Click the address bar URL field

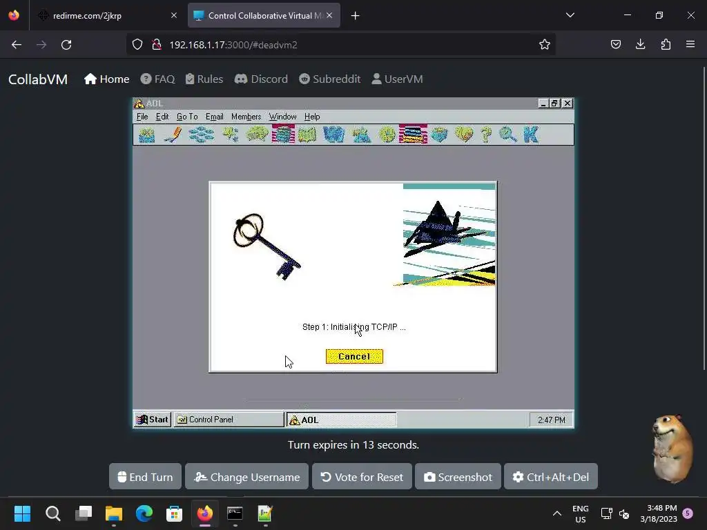pos(340,45)
